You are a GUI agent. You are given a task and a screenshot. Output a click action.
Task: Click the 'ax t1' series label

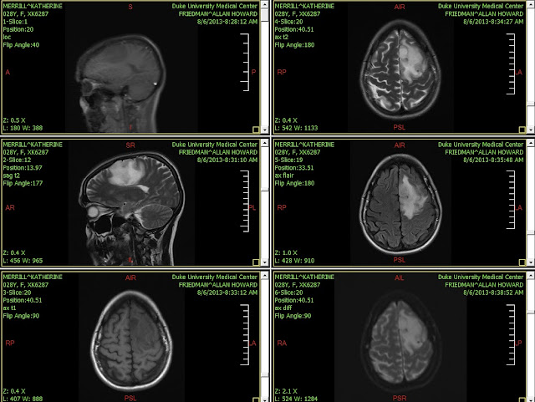coord(9,308)
